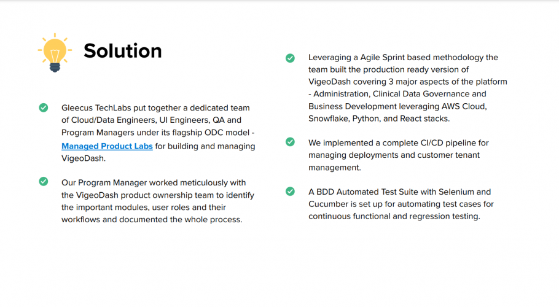Click the checkmark beside BDD Automated Test Suite

[x=290, y=192]
